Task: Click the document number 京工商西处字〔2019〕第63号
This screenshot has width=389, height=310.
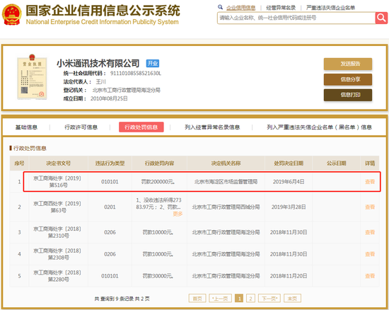Action: (x=57, y=207)
